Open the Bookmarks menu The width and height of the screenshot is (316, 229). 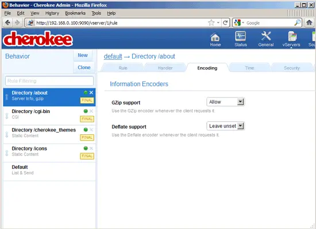coord(75,13)
